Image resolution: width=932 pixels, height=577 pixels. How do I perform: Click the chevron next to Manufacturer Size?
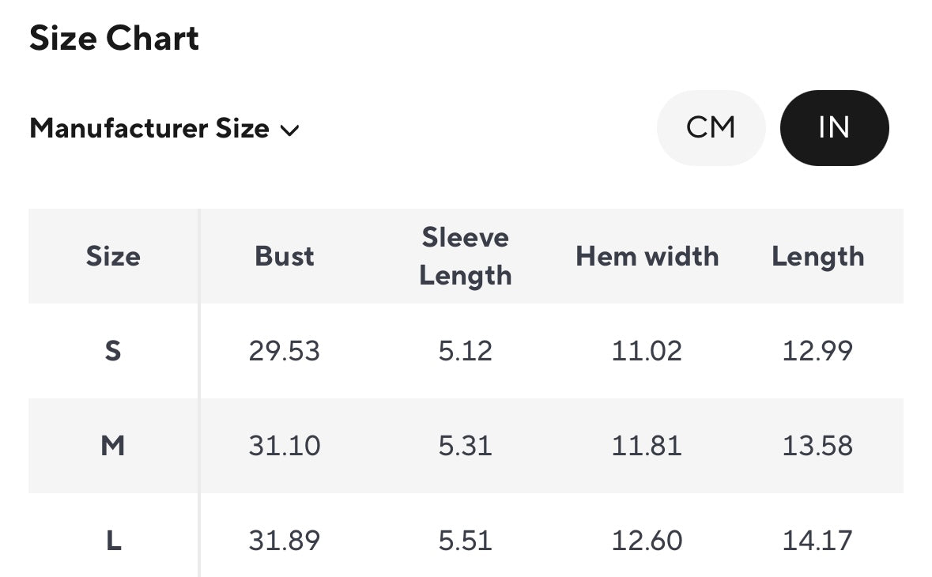(290, 130)
